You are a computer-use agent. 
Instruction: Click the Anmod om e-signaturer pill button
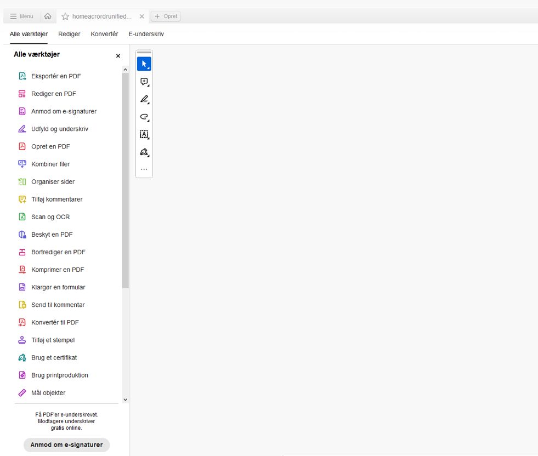coord(66,444)
